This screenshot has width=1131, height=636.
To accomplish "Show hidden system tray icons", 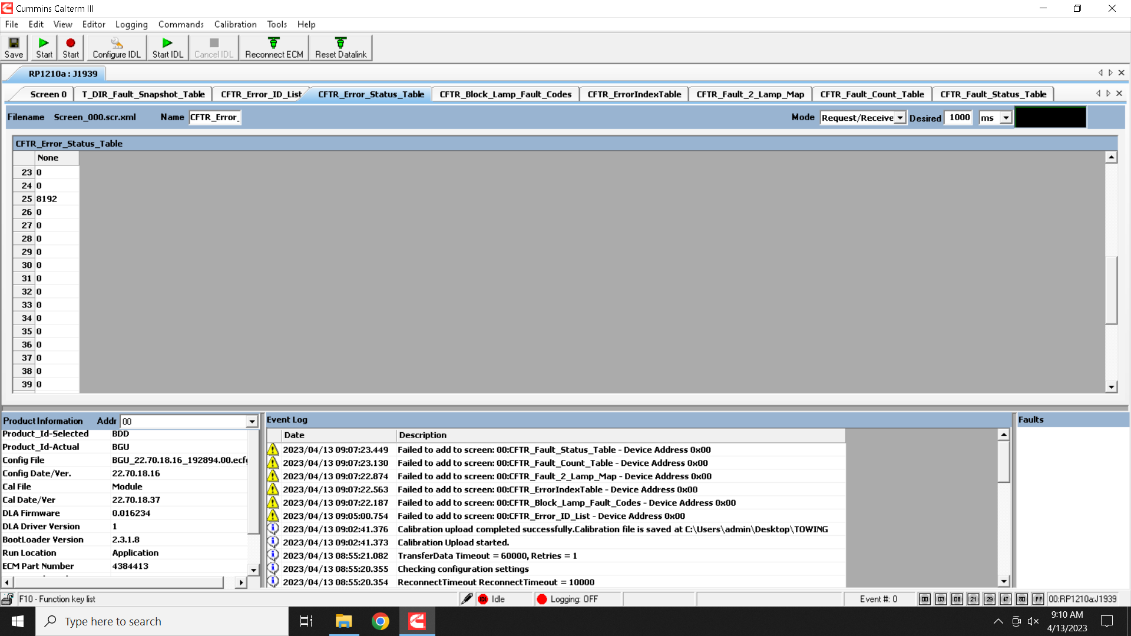I will tap(998, 621).
